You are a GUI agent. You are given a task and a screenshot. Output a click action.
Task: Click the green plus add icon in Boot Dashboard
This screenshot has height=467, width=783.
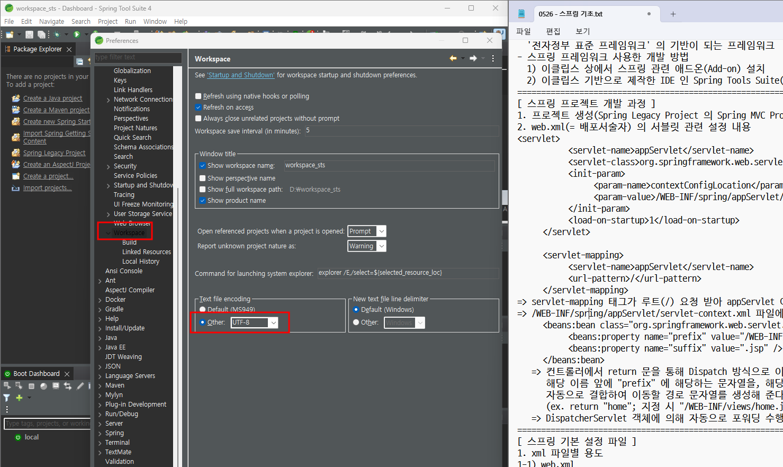(19, 398)
